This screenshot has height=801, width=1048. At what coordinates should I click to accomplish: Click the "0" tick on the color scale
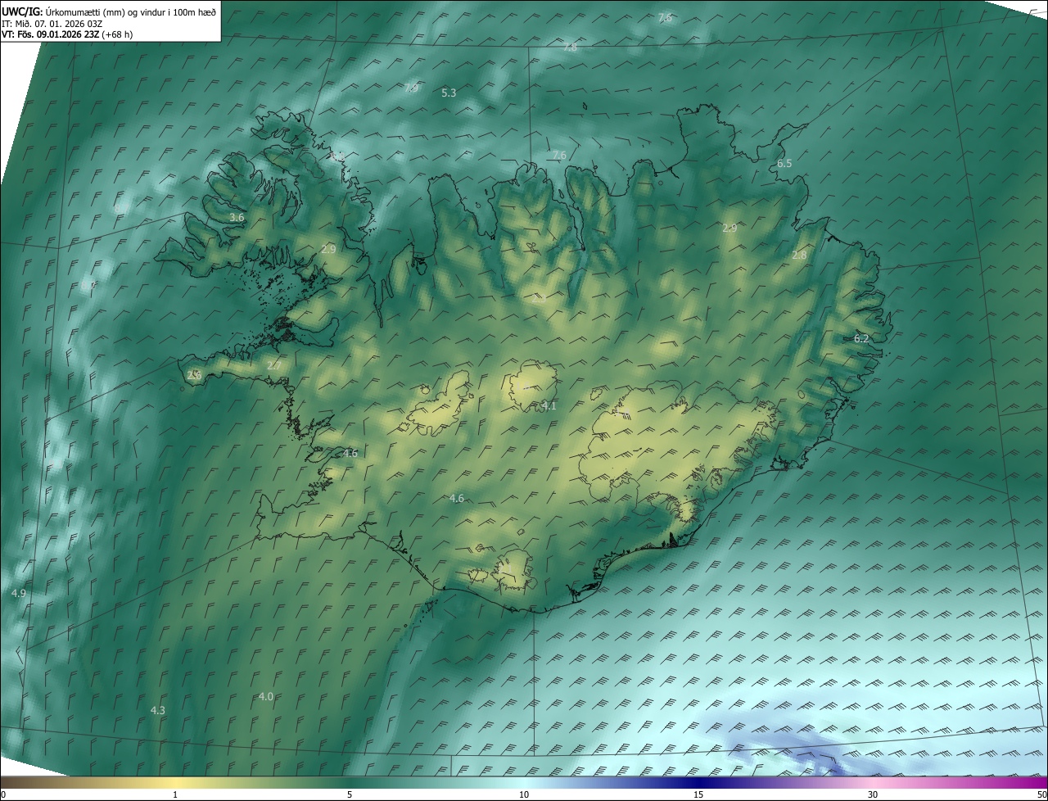(3, 795)
